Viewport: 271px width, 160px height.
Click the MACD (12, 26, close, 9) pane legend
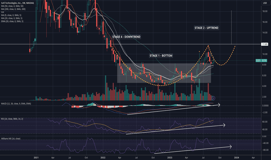click(x=16, y=104)
